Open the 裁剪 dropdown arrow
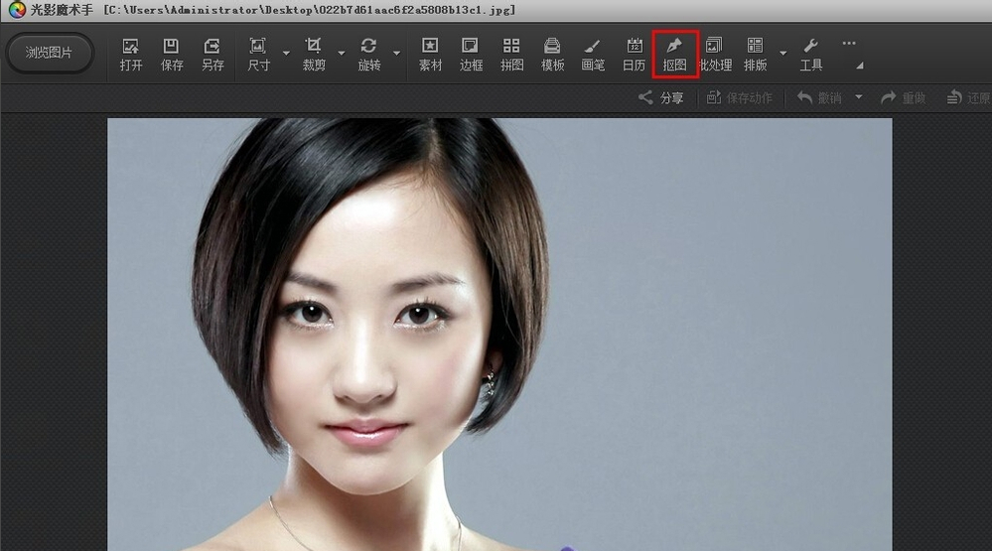Screen dimensions: 992x551 [342, 54]
